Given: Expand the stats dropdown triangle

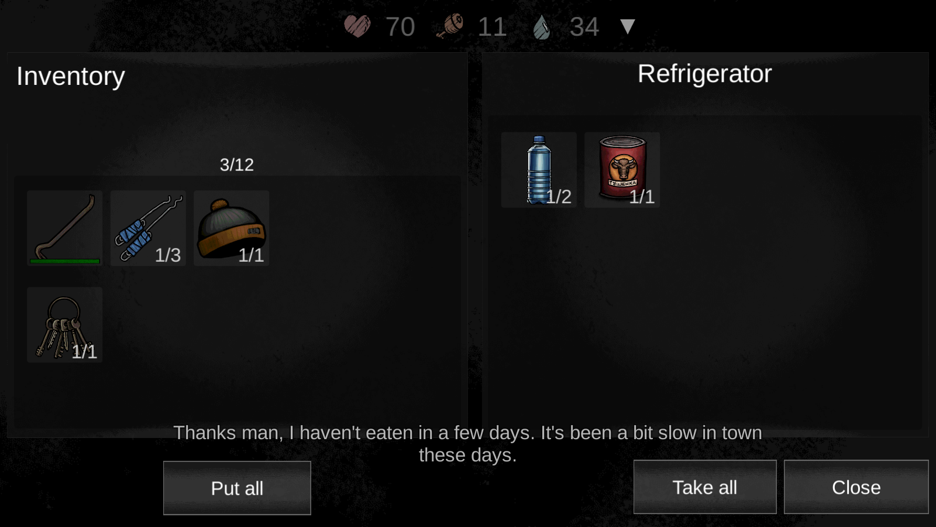Looking at the screenshot, I should [x=628, y=26].
